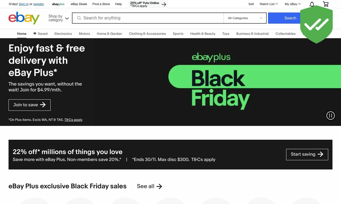Open the Electronics tab
Screen dimensions: 341x204
[63, 34]
